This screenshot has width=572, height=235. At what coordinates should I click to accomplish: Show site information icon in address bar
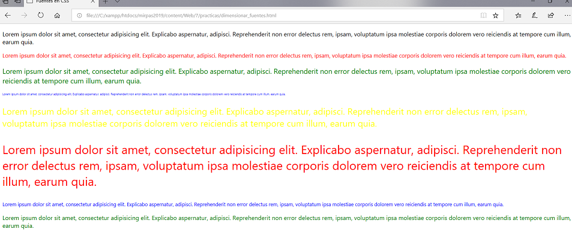pyautogui.click(x=79, y=16)
